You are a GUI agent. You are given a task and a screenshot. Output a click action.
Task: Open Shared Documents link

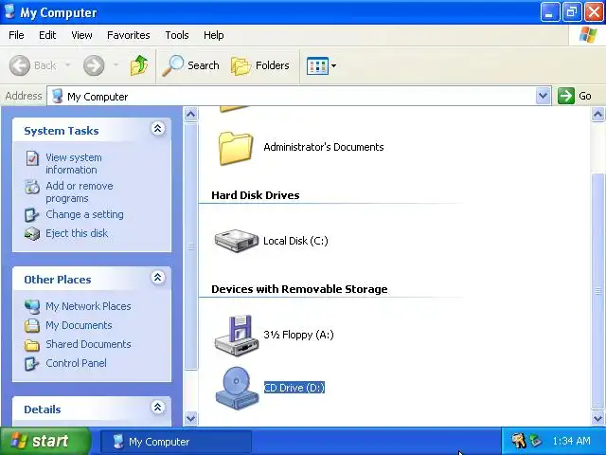(x=88, y=344)
